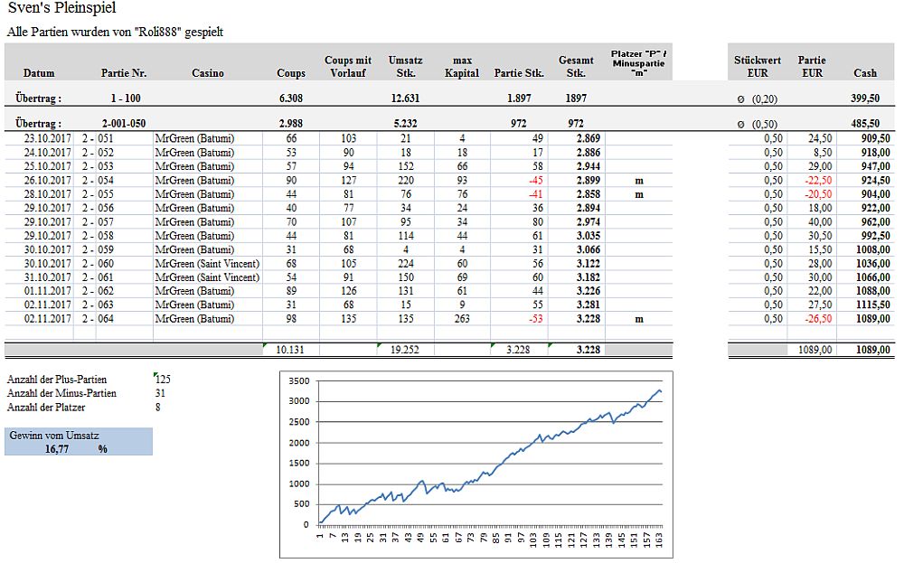This screenshot has width=904, height=563.
Task: Select the Coups mit Vorlauf header
Action: (x=348, y=67)
